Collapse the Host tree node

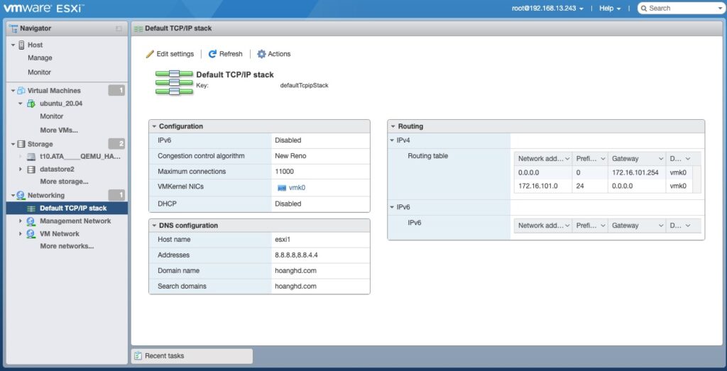click(x=13, y=45)
